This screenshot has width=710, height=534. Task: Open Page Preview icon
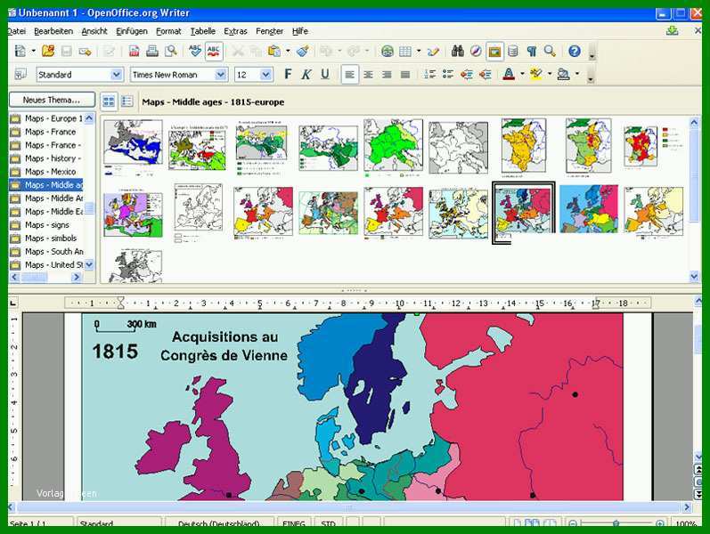[171, 51]
